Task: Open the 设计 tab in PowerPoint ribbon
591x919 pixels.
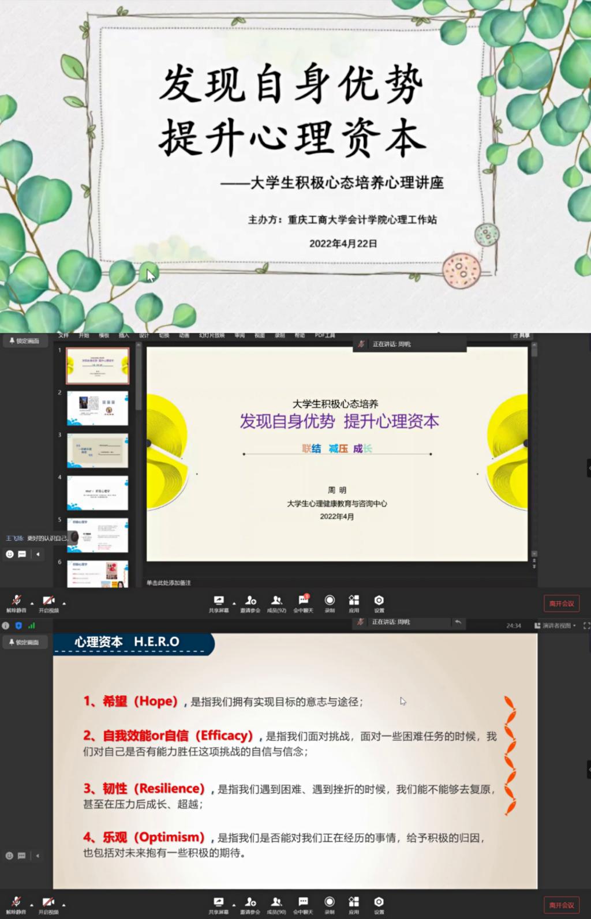Action: pyautogui.click(x=144, y=335)
